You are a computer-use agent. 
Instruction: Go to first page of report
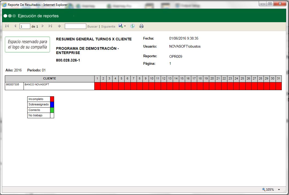pos(7,26)
